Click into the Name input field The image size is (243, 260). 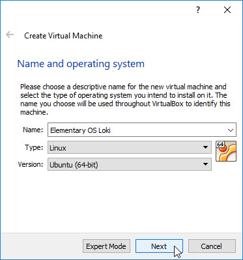pyautogui.click(x=142, y=130)
